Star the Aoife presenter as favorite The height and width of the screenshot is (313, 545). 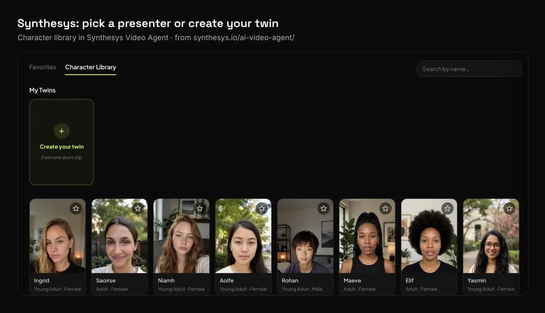(262, 208)
